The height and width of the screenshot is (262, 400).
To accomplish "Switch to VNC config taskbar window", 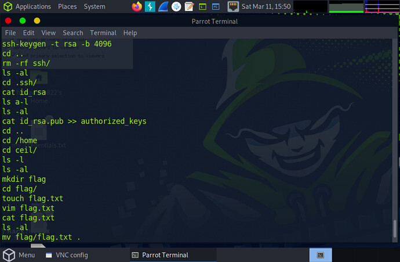I will coord(66,255).
